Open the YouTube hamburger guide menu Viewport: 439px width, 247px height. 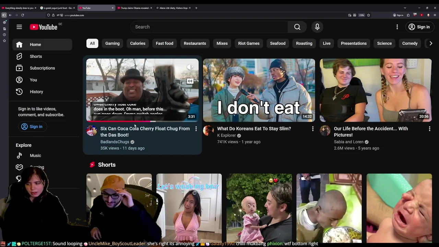click(x=19, y=27)
